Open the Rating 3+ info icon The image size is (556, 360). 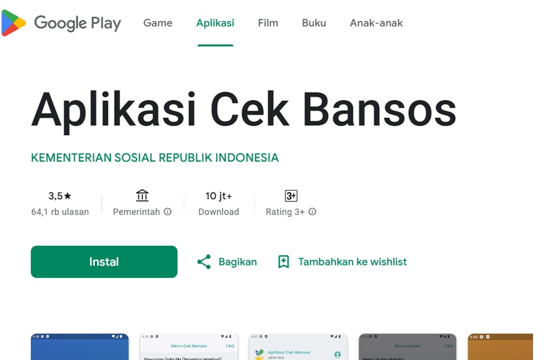pos(312,212)
